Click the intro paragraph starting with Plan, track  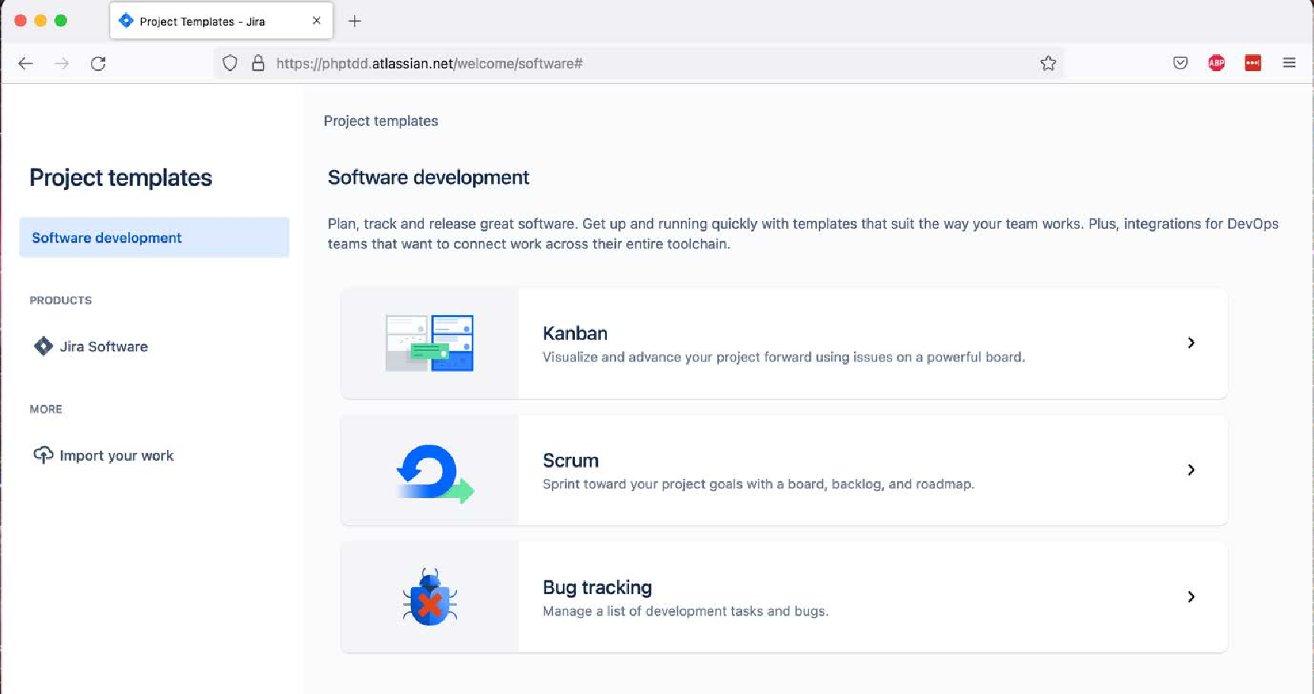pyautogui.click(x=803, y=234)
